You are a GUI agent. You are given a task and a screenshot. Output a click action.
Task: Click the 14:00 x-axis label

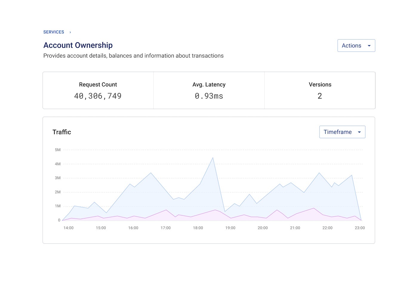click(x=68, y=228)
